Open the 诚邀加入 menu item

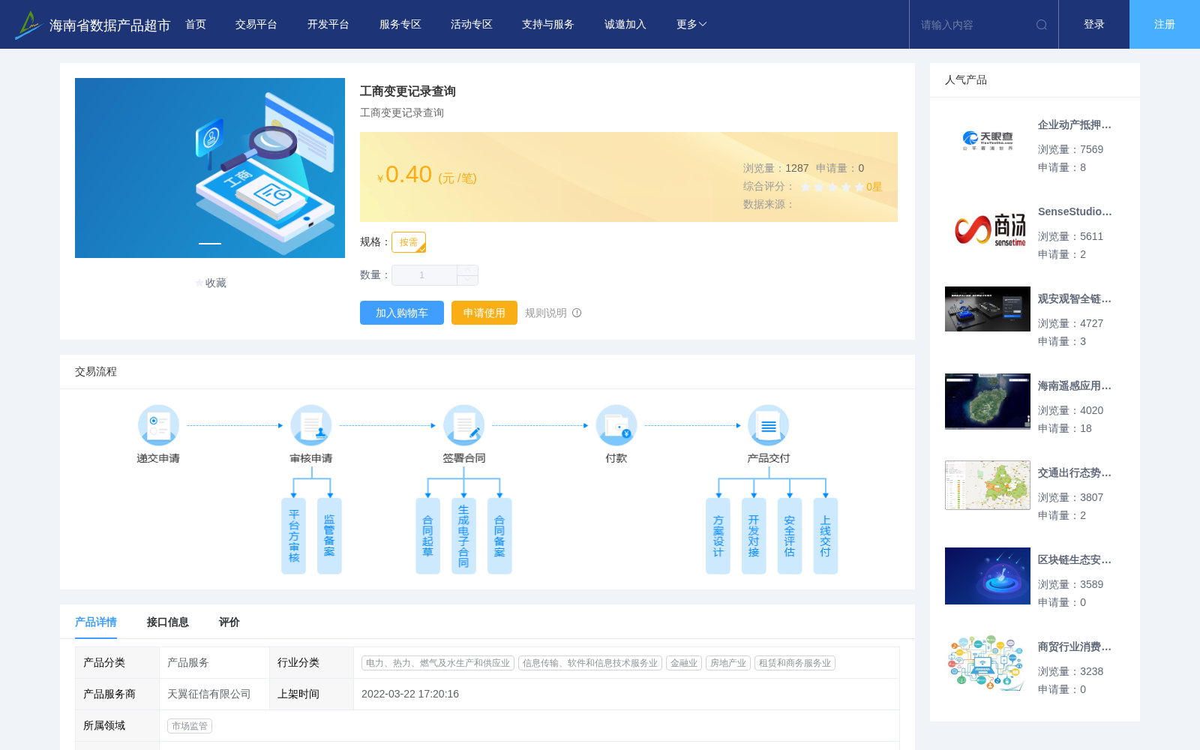point(625,25)
